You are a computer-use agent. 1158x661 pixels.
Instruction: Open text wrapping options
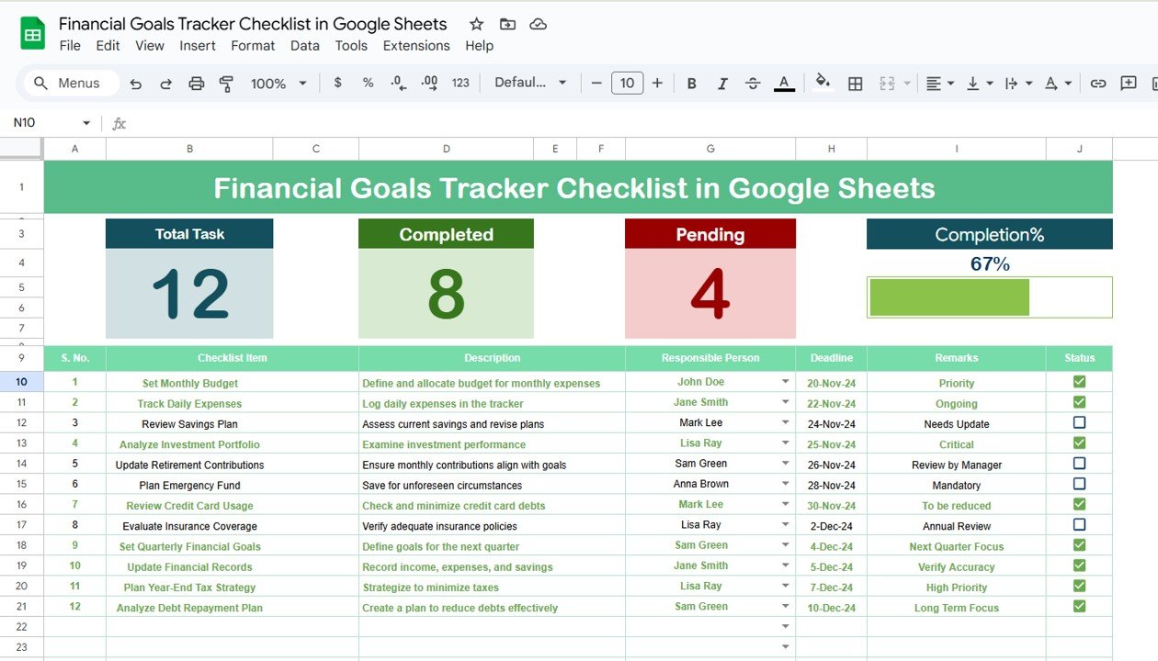point(1018,84)
